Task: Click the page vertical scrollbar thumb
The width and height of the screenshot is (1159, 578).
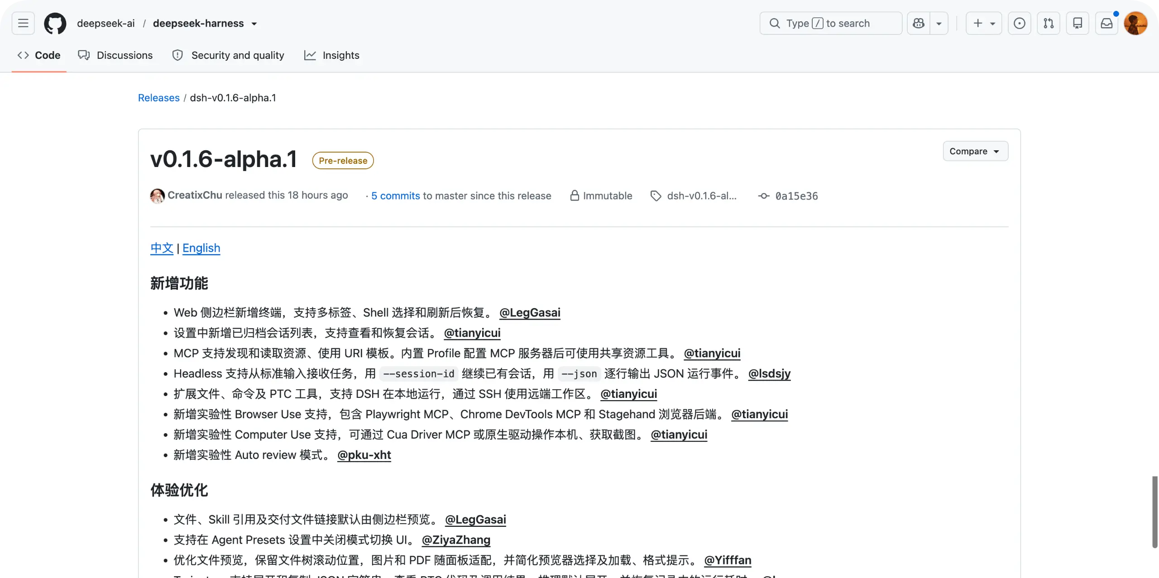Action: point(1155,512)
